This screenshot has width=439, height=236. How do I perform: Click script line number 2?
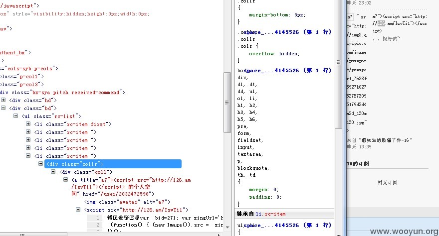(98, 225)
